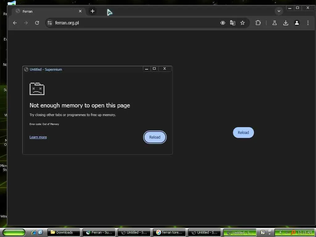Activate the highlighted green Untitled taskbar item
The width and height of the screenshot is (316, 237).
[x=240, y=233]
